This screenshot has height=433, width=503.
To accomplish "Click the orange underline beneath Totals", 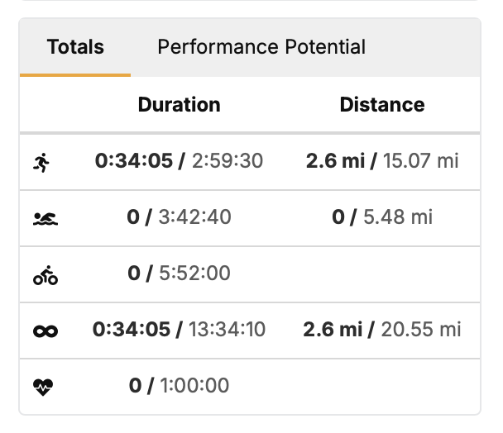I will [x=75, y=75].
